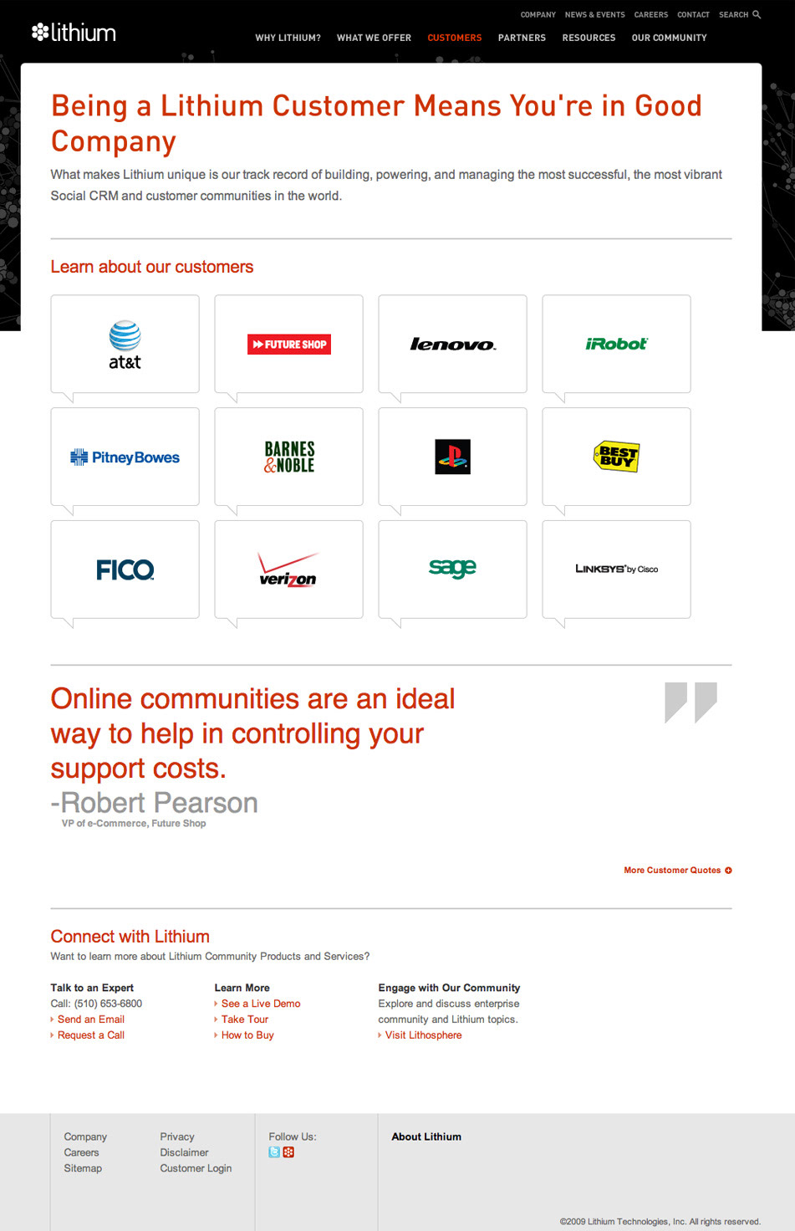
Task: Open the iRobot logo card
Action: (617, 344)
